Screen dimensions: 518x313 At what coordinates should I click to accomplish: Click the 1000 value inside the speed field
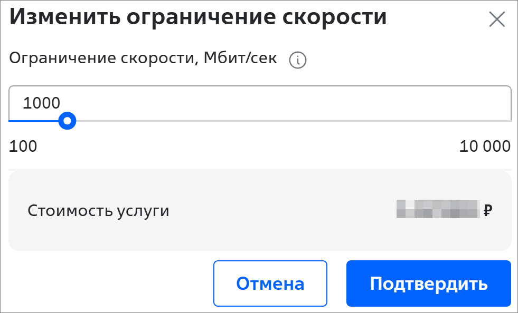point(42,103)
